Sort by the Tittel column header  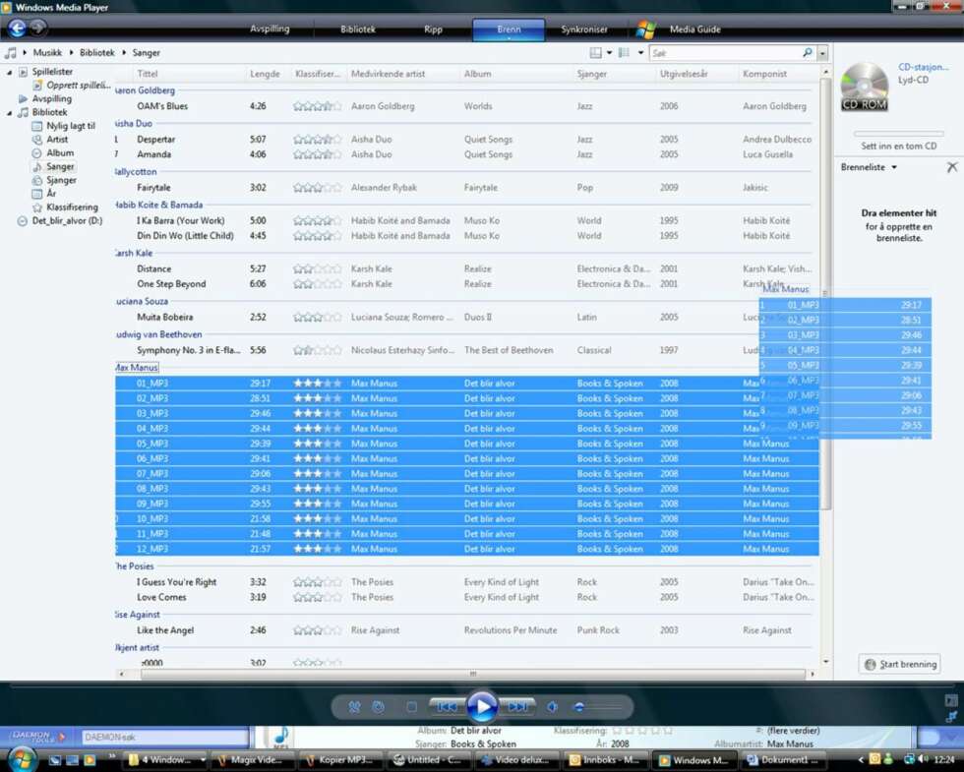pyautogui.click(x=187, y=74)
